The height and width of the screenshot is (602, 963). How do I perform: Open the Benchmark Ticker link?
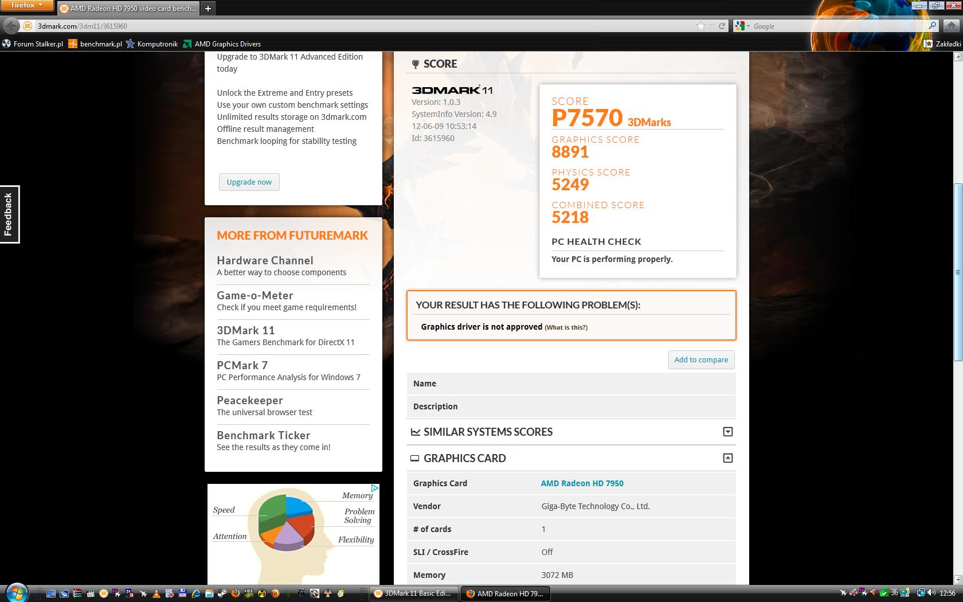point(264,435)
